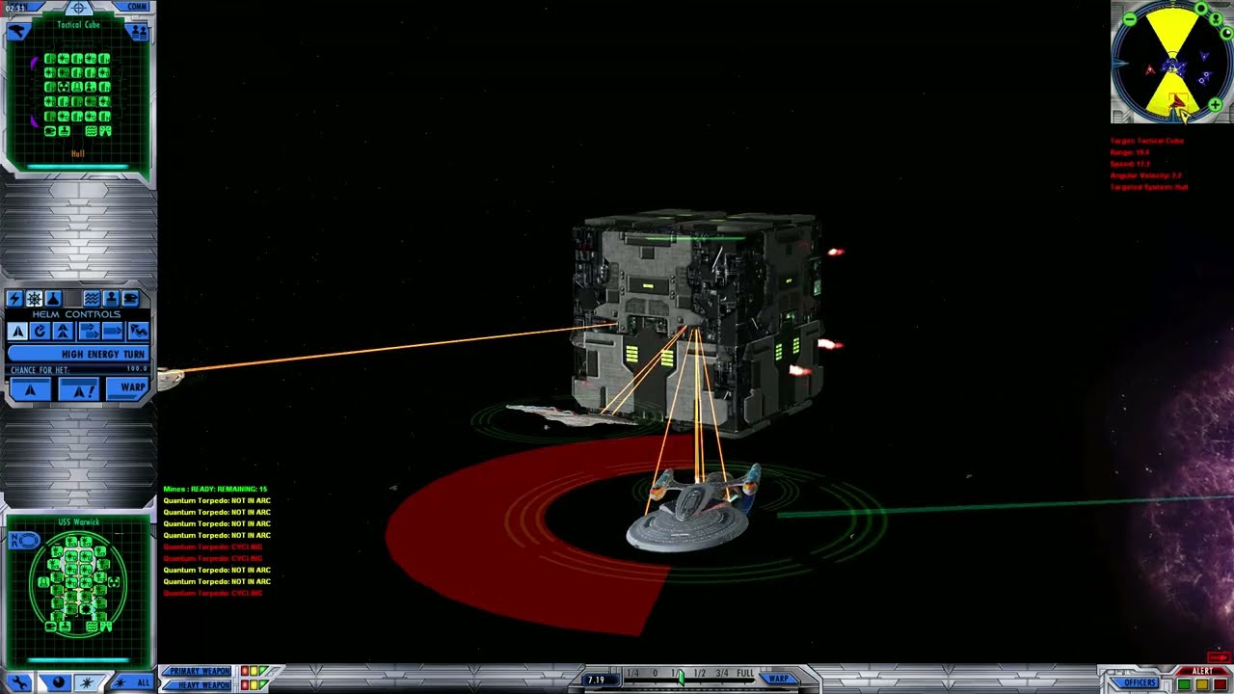Click the double arrowhead helm icon
The height and width of the screenshot is (694, 1234).
[x=63, y=331]
